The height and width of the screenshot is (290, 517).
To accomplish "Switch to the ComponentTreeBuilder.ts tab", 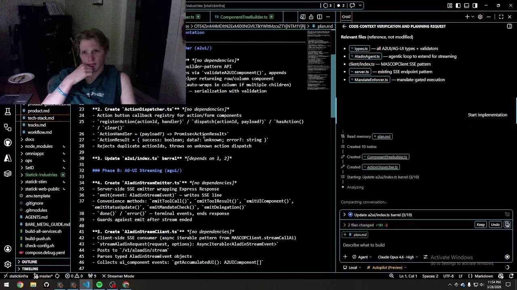I will (x=244, y=17).
